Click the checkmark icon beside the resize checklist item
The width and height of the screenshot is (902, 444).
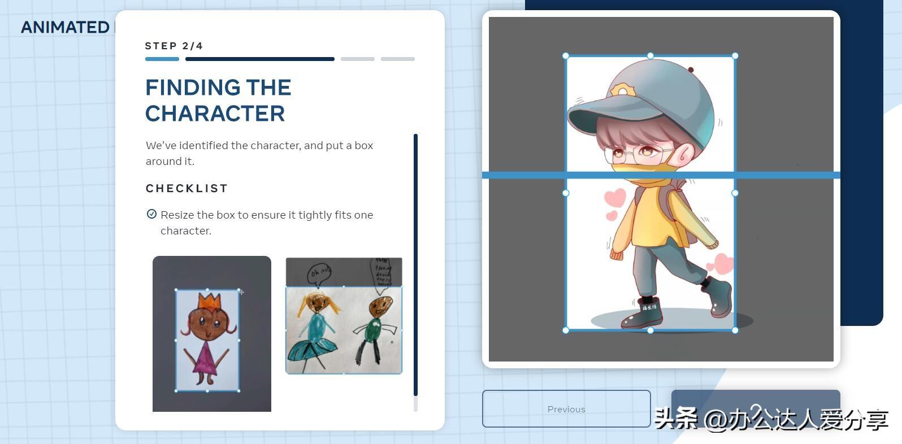[x=151, y=214]
